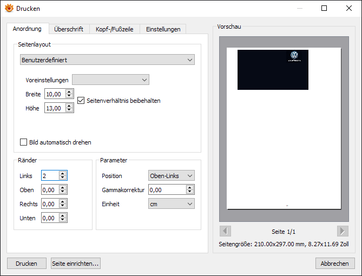Decrease Unten margin with down arrow
Viewport: 362px width, 276px height.
[x=63, y=220]
